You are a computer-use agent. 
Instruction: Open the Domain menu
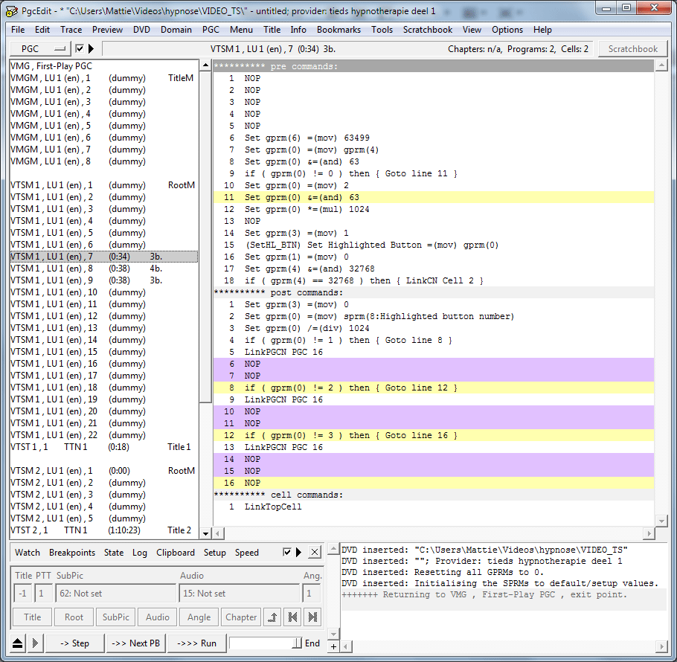pos(176,30)
